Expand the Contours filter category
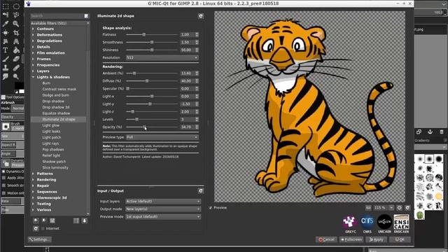 coord(33,29)
